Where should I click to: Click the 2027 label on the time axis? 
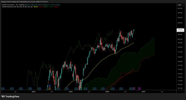pyautogui.click(x=144, y=92)
